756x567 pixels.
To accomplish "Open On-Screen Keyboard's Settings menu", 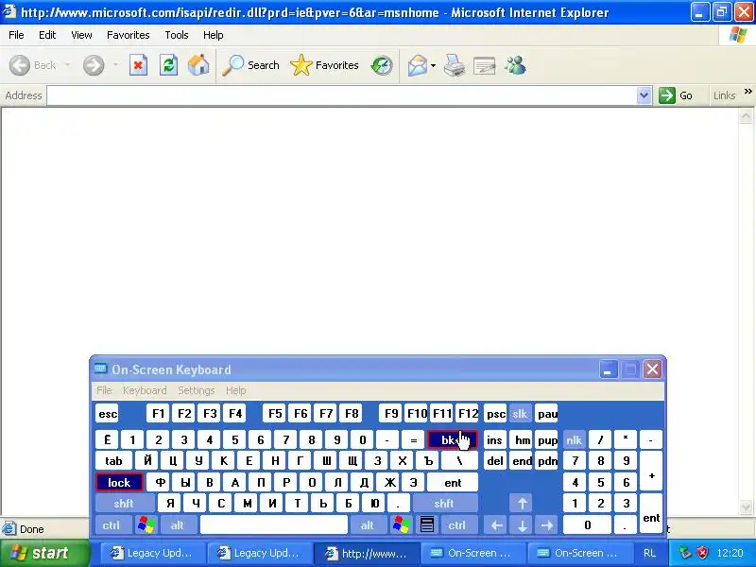I will coord(197,390).
